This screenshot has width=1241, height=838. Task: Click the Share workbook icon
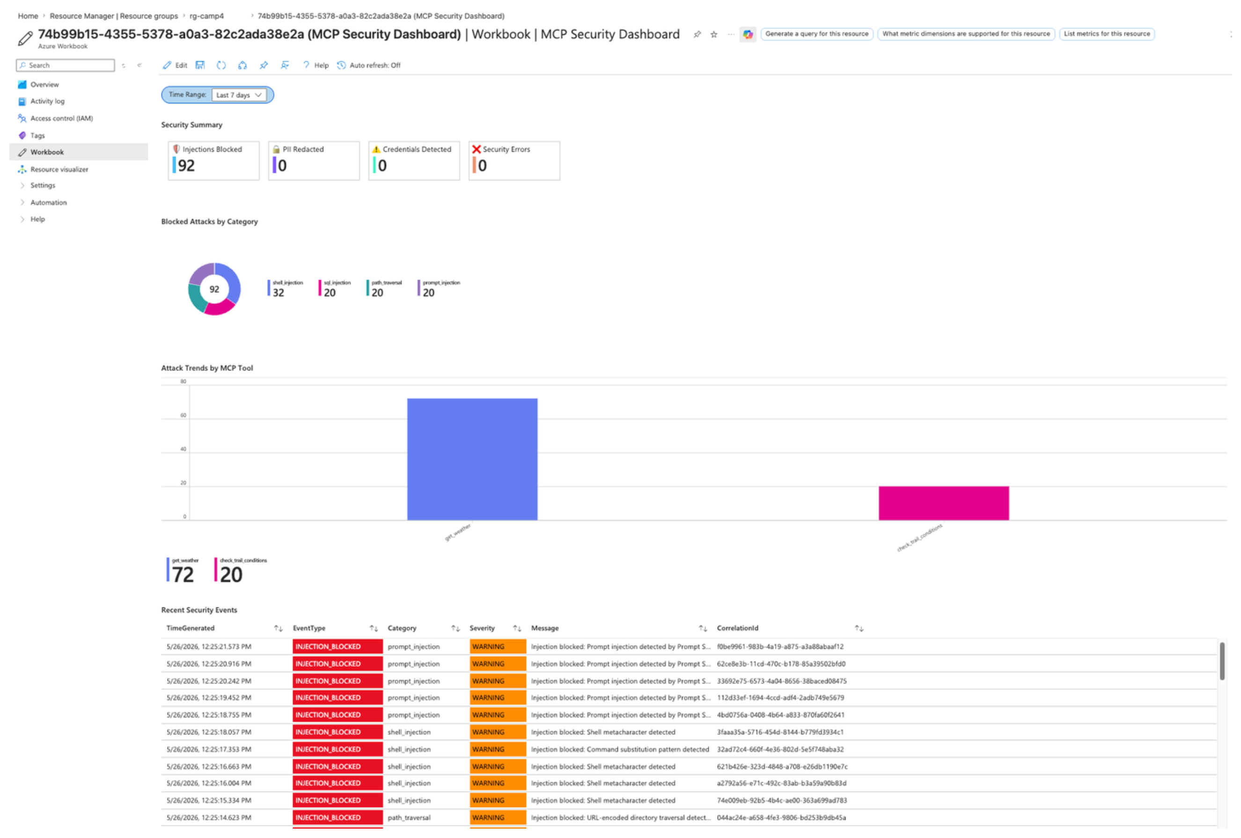[x=242, y=65]
